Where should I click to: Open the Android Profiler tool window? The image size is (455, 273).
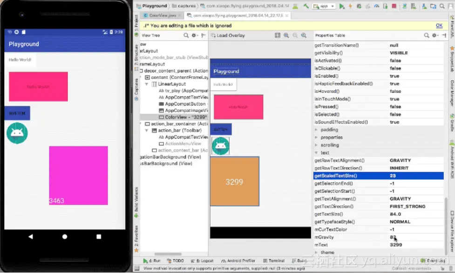point(238,261)
